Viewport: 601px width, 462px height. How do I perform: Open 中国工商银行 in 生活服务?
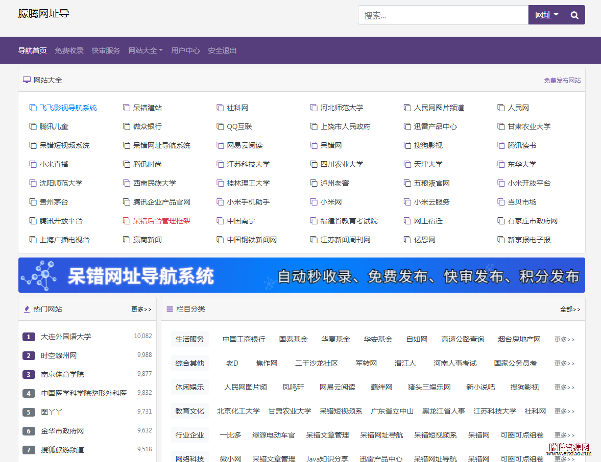click(244, 339)
